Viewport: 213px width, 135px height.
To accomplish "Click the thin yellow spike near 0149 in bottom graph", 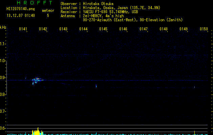I will coord(194,133).
